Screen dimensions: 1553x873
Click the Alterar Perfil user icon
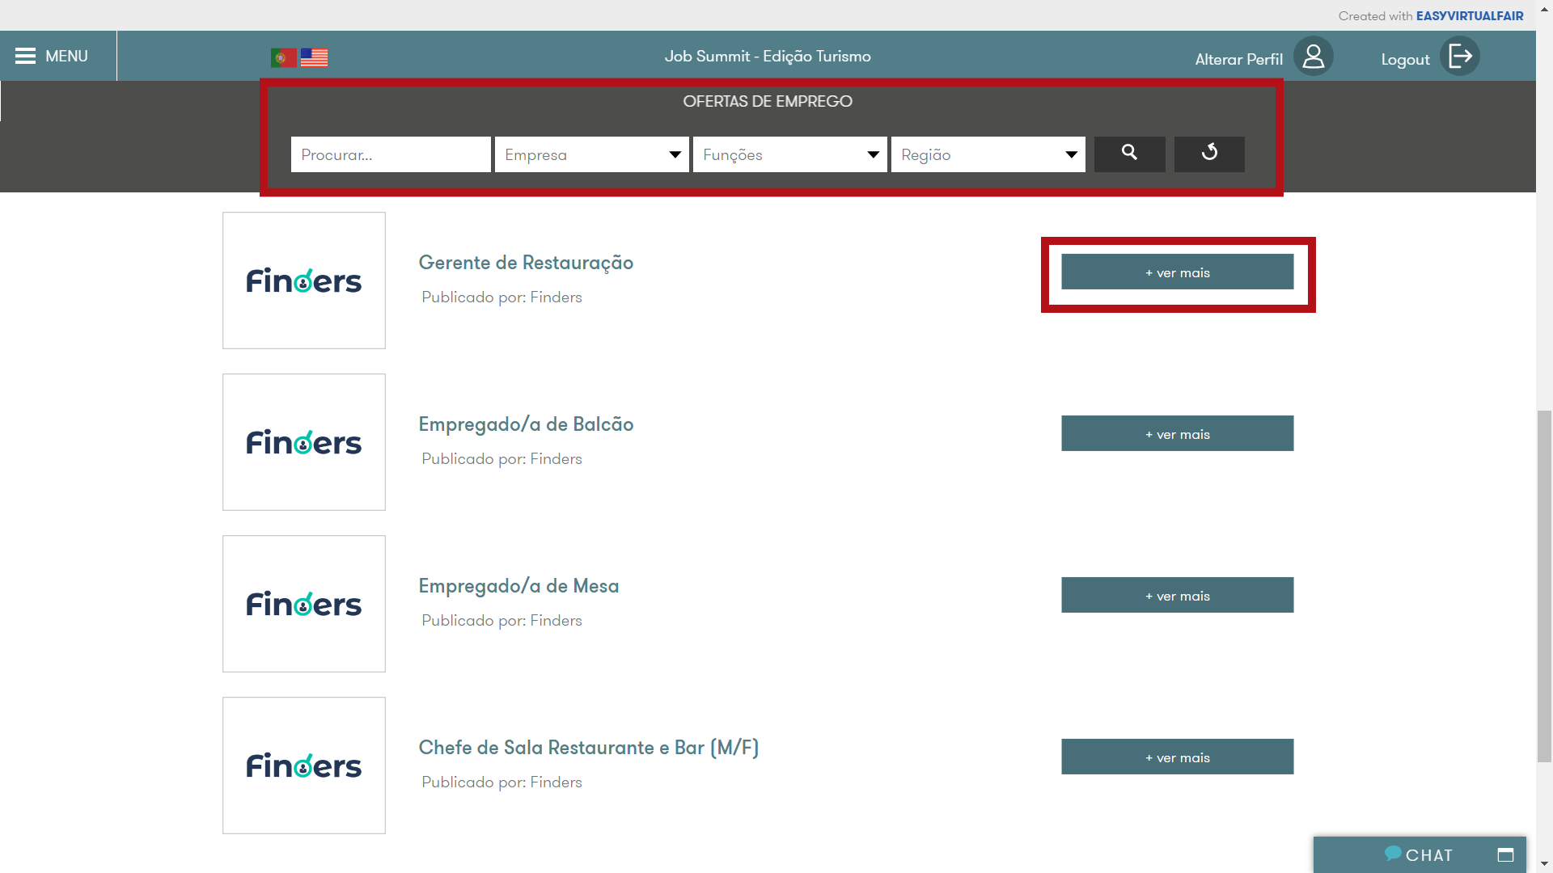point(1313,57)
